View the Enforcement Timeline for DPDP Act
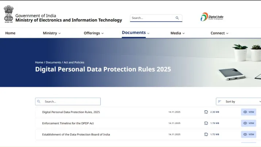Image resolution: width=261 pixels, height=147 pixels. [248, 123]
